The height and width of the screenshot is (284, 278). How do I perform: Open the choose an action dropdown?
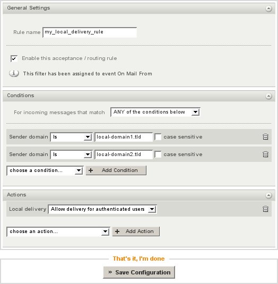[x=58, y=231]
